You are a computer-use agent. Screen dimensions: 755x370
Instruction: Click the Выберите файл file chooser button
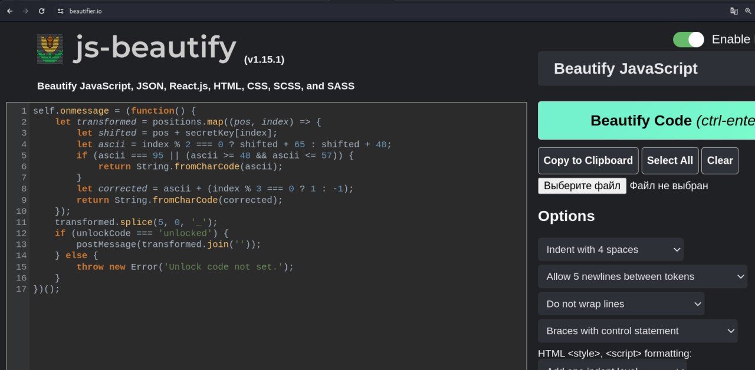point(582,186)
